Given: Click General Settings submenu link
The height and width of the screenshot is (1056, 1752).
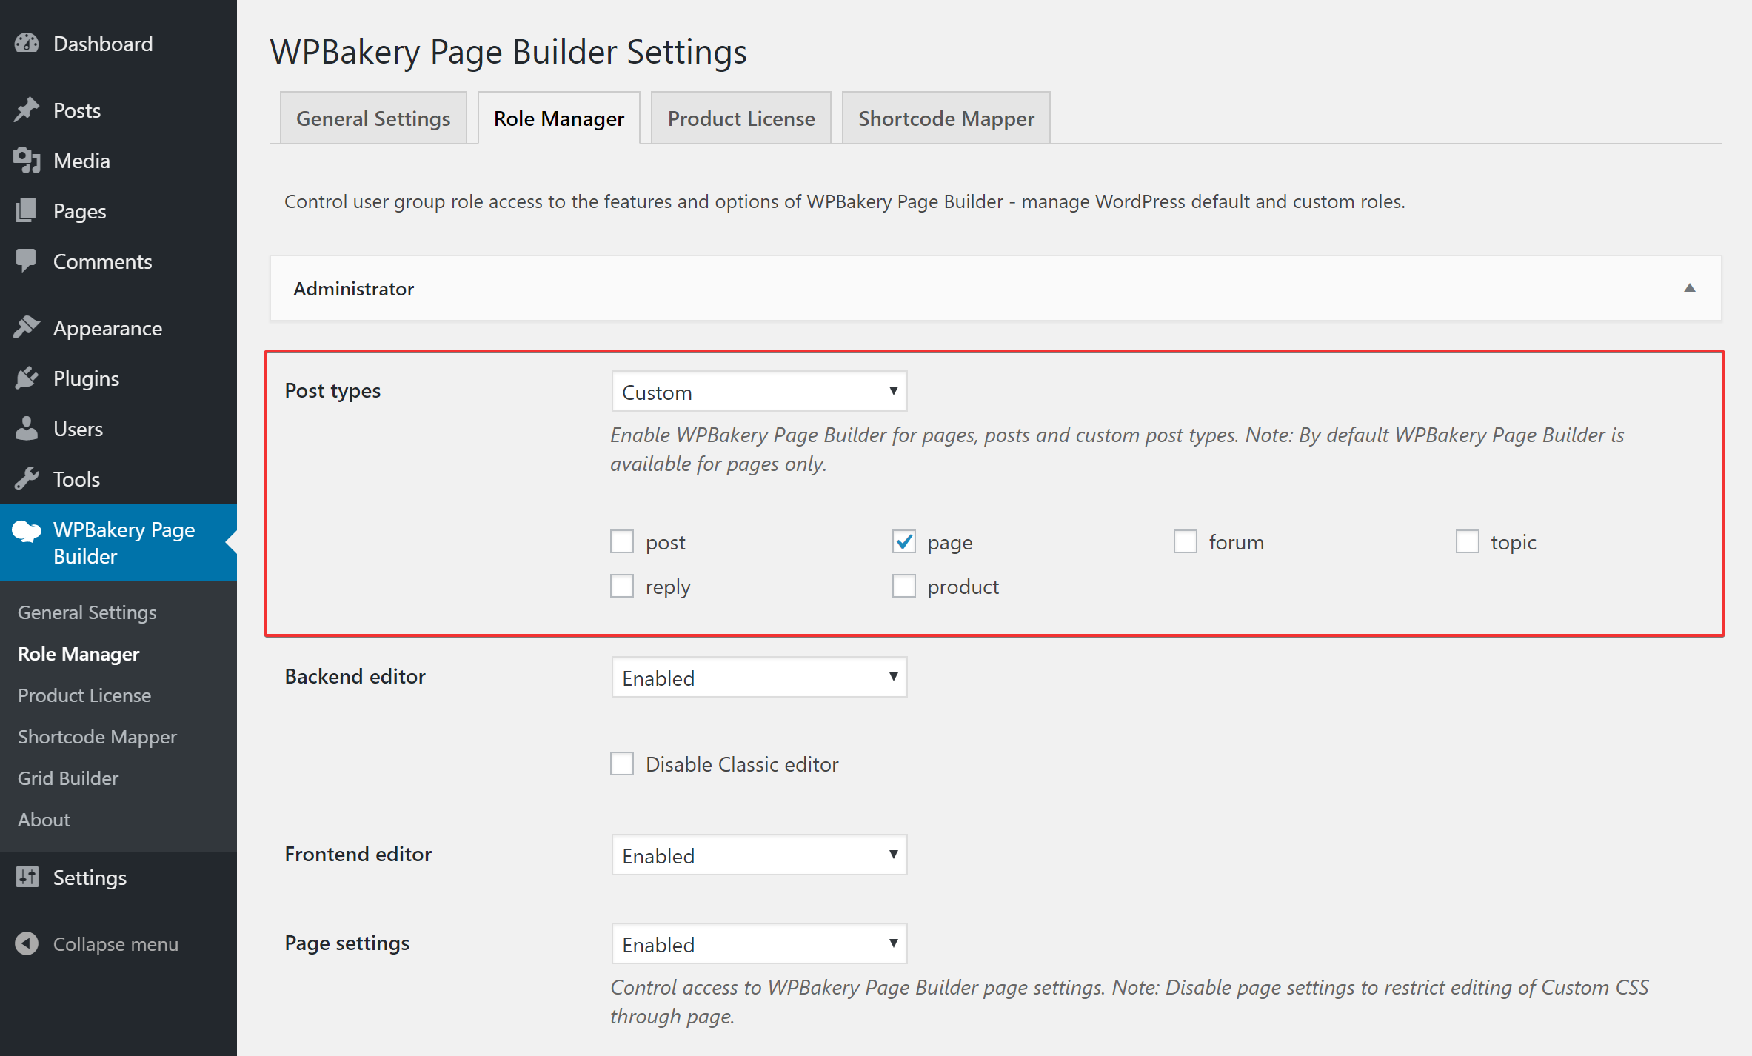Looking at the screenshot, I should click(x=87, y=612).
